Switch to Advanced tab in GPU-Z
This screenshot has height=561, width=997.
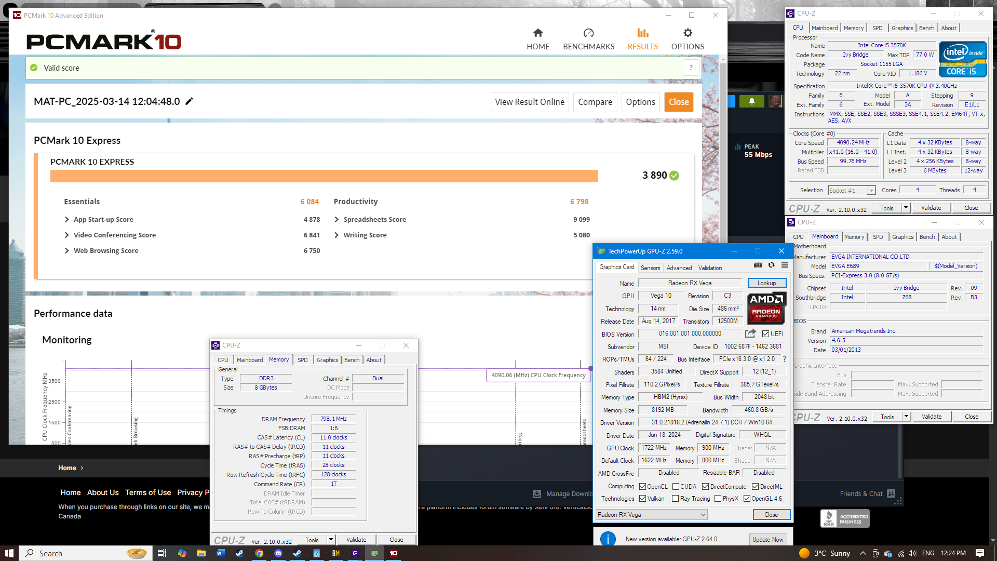679,268
